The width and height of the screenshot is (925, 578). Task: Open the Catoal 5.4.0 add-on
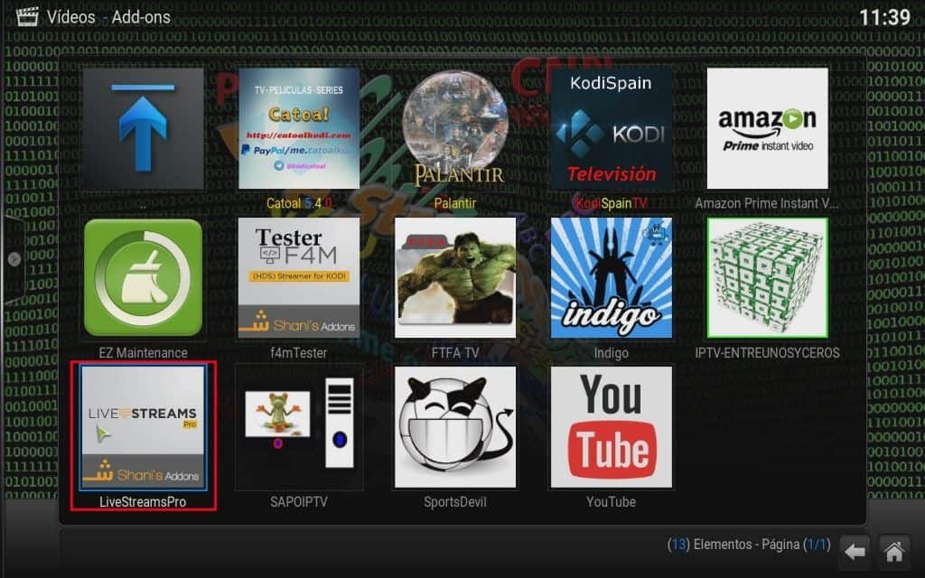coord(298,126)
